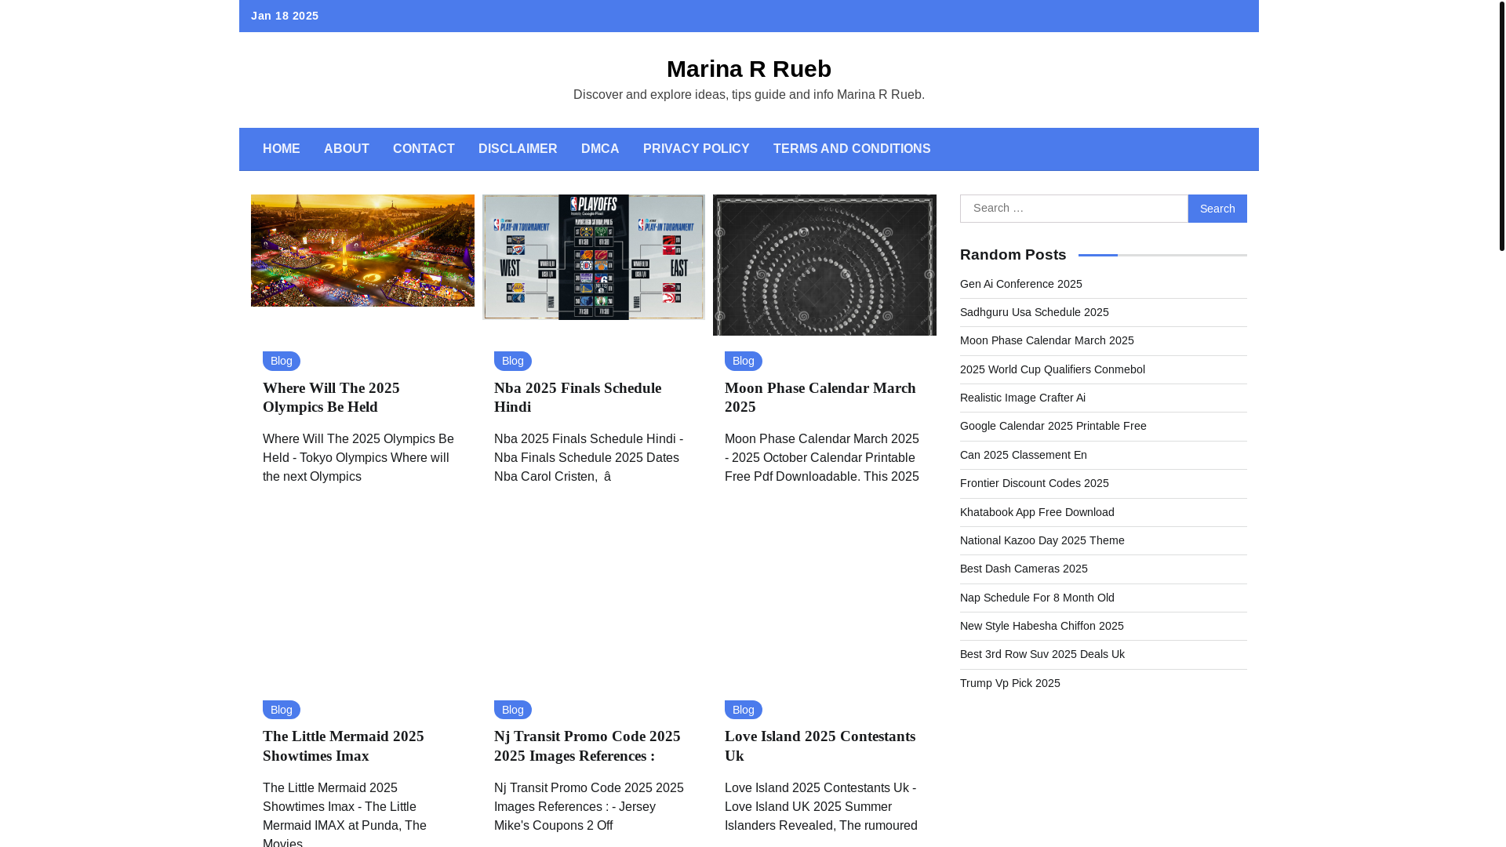Image resolution: width=1506 pixels, height=847 pixels.
Task: Open 2025 World Cup Qualifiers Conmebol link
Action: coord(1052,369)
